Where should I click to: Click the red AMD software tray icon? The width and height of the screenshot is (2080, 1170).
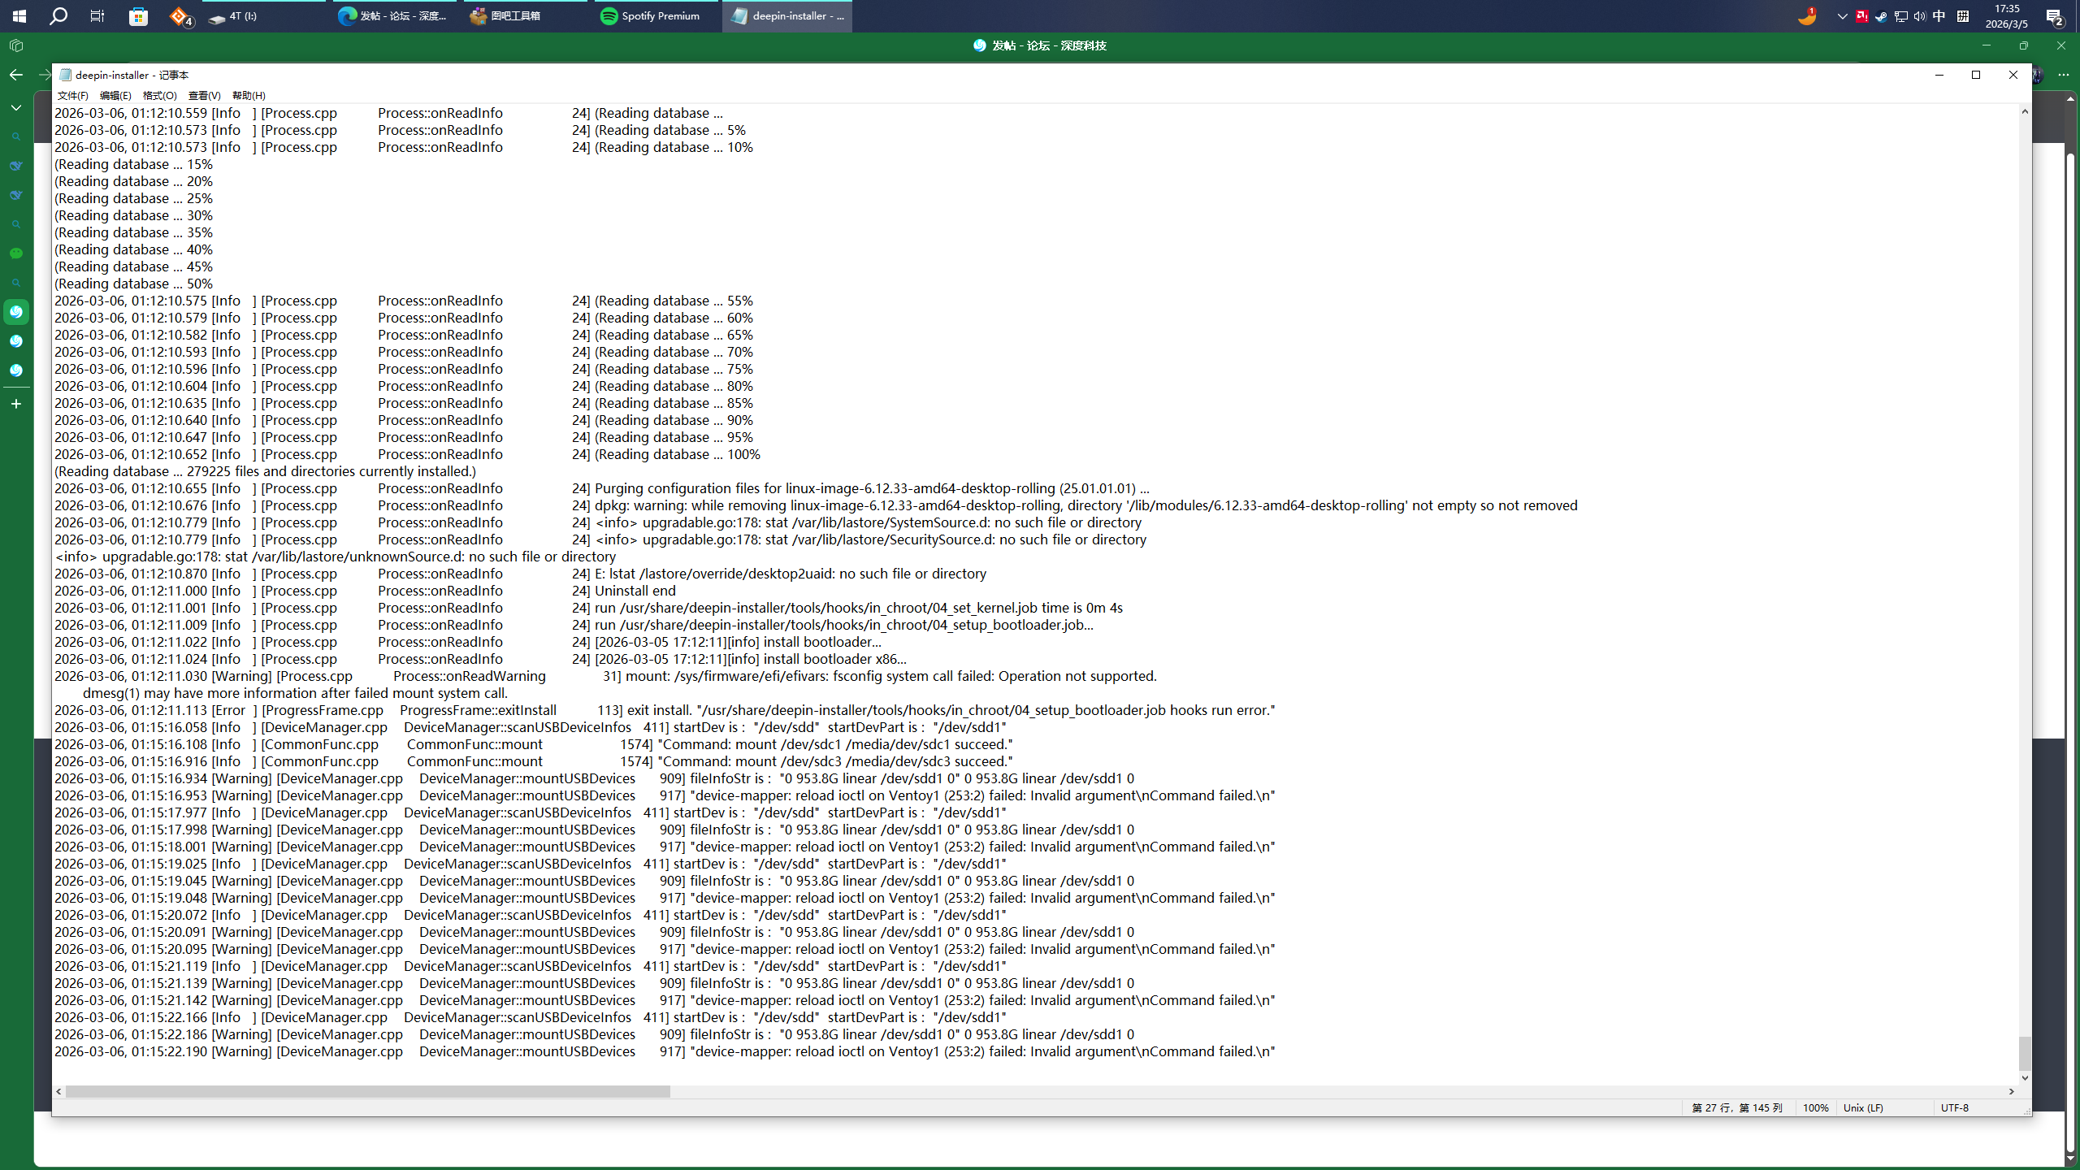coord(1861,16)
